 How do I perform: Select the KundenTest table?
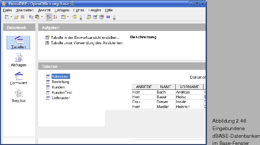pyautogui.click(x=62, y=93)
